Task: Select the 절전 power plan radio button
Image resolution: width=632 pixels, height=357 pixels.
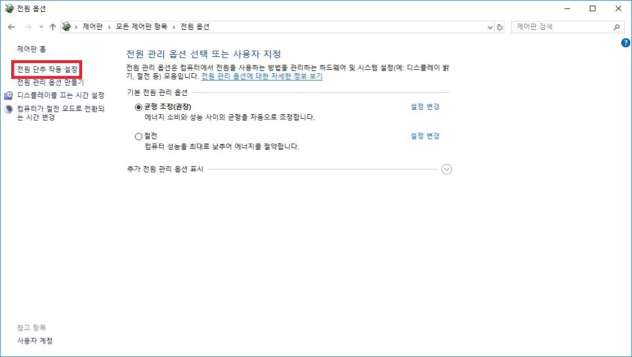Action: pyautogui.click(x=139, y=136)
